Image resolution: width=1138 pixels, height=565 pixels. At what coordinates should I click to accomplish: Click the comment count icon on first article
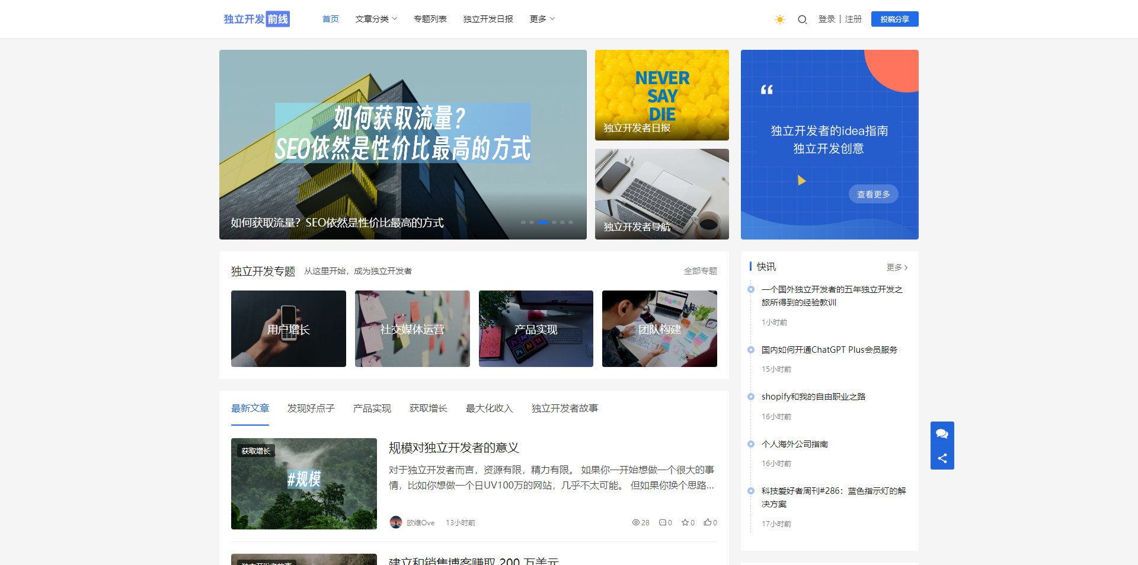point(662,522)
